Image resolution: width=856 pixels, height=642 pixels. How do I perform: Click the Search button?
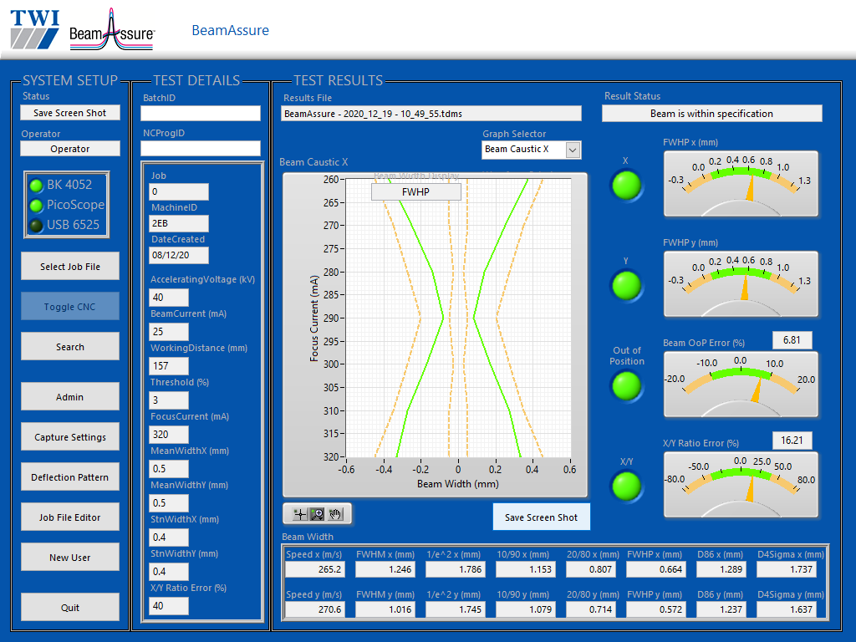coord(70,347)
